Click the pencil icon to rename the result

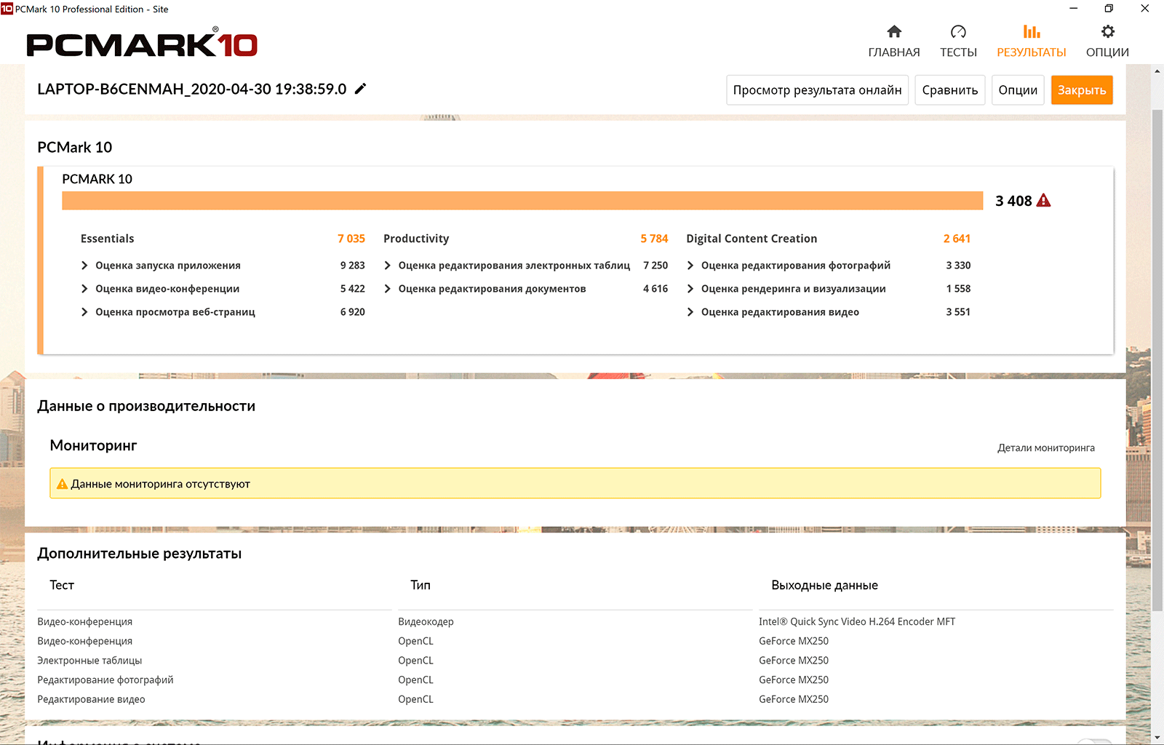click(360, 89)
